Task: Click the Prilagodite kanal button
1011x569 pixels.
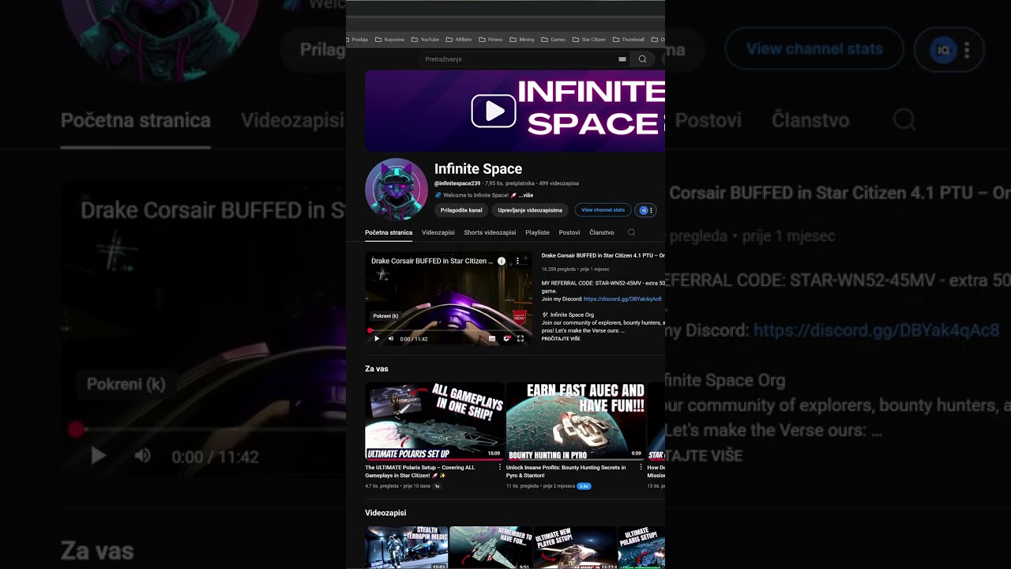Action: click(x=461, y=210)
